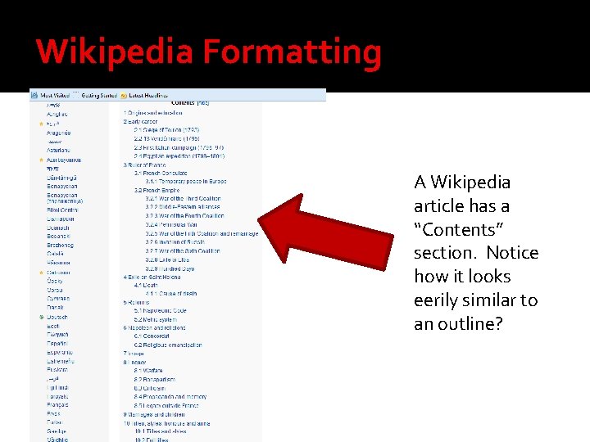Open 3.2 French Empire entry
This screenshot has width=590, height=442.
(x=157, y=190)
